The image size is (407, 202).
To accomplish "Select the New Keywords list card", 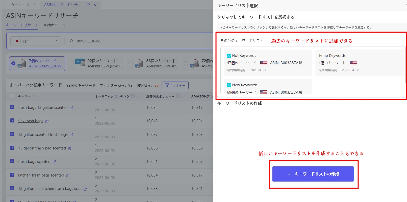I will point(268,87).
